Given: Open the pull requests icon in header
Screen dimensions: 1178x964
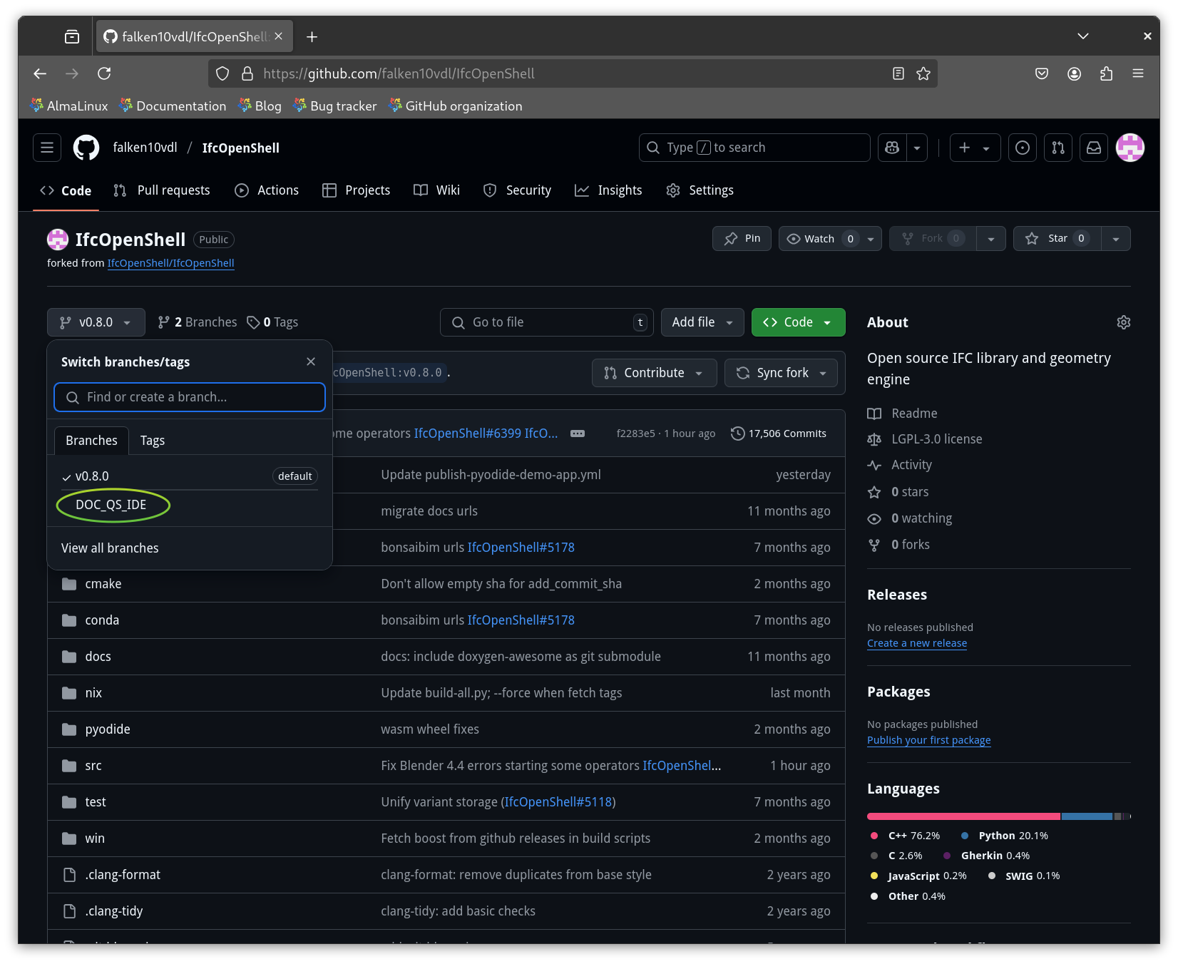Looking at the screenshot, I should 1058,148.
